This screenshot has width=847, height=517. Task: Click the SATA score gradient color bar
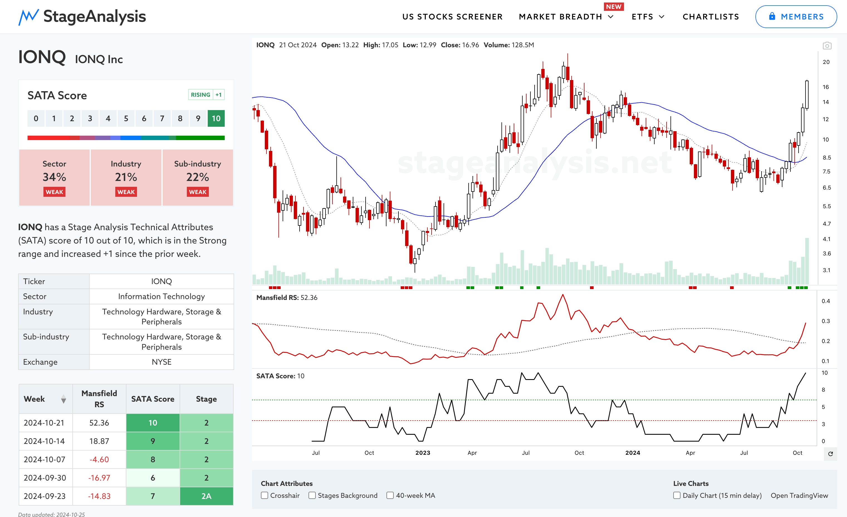[x=126, y=138]
